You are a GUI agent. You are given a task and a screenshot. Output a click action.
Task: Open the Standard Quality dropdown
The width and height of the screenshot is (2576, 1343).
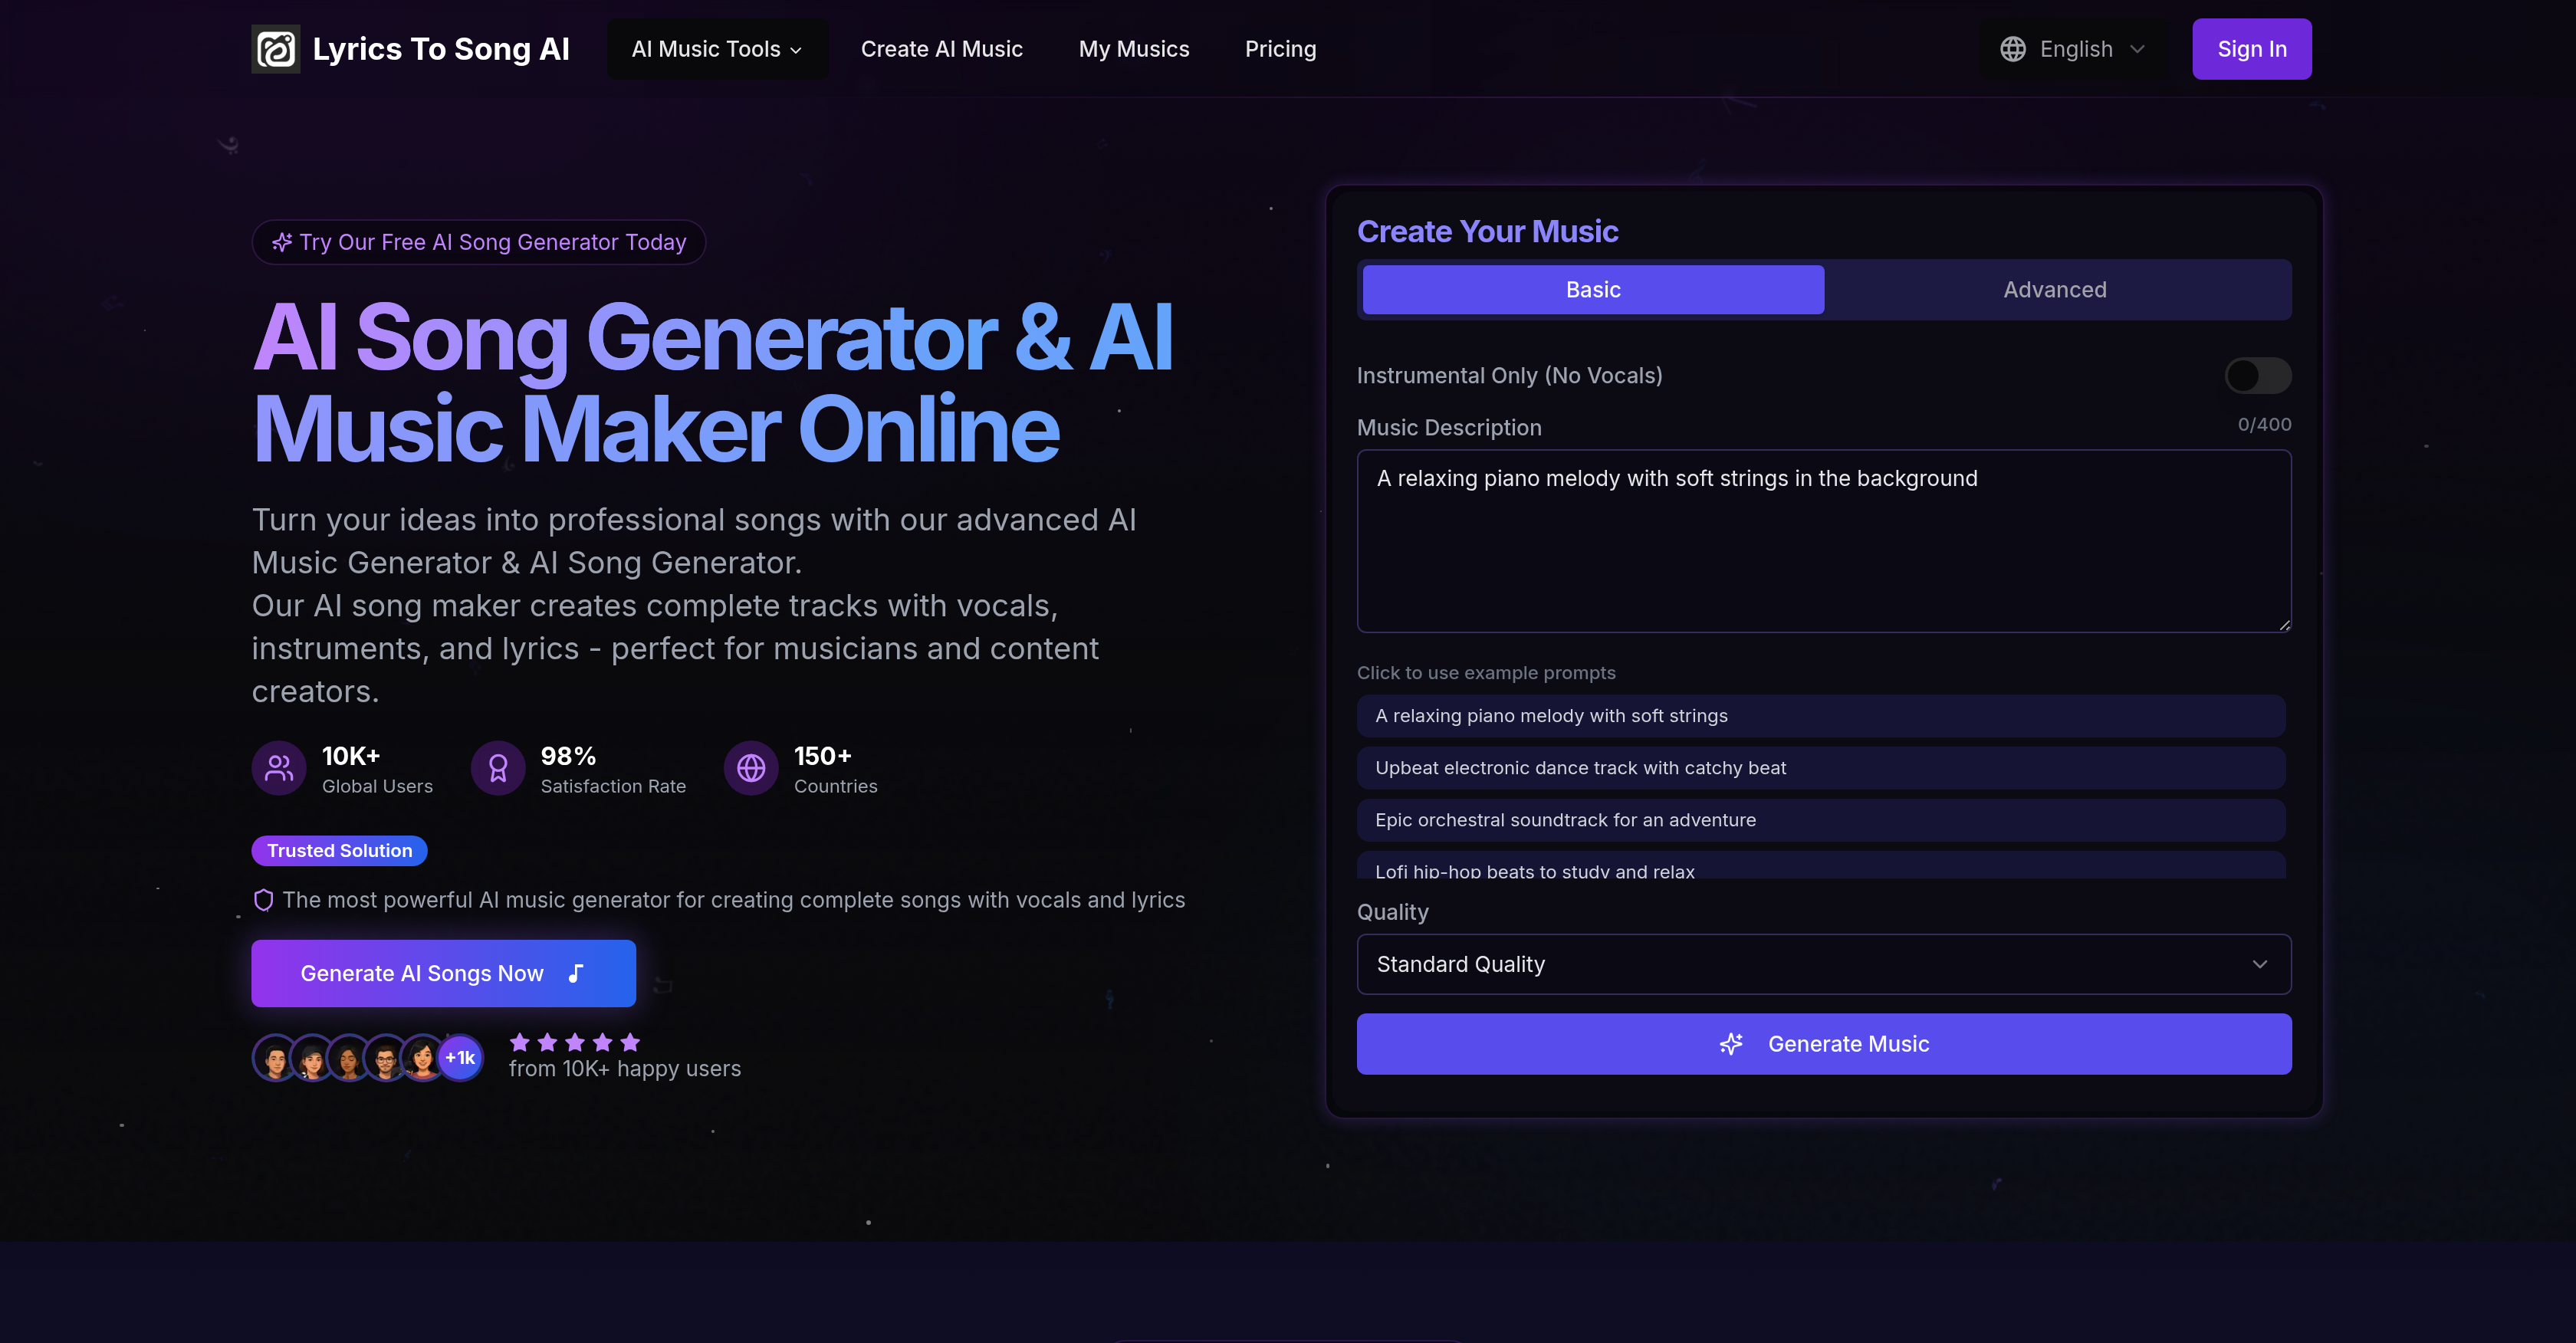click(x=1823, y=964)
